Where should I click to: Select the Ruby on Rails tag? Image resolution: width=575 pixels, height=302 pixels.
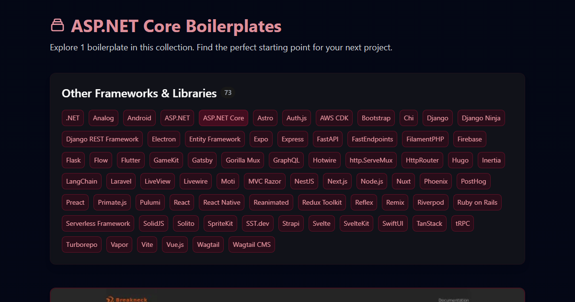coord(477,202)
